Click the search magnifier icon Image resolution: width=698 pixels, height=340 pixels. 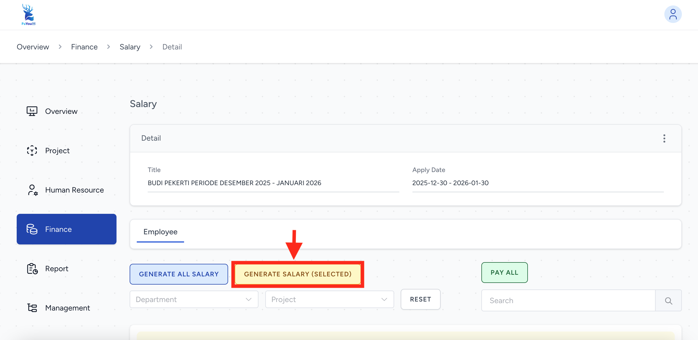coord(668,301)
